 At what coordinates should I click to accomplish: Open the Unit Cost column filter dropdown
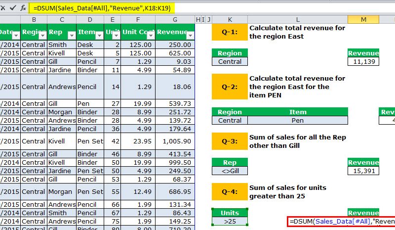click(x=151, y=36)
